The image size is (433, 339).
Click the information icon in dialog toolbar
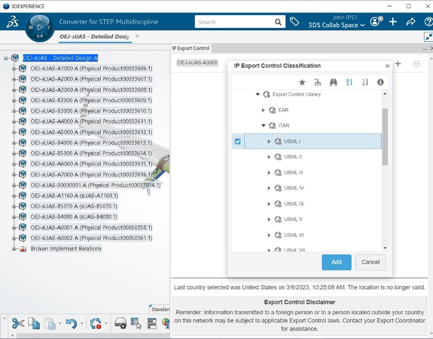pos(380,82)
